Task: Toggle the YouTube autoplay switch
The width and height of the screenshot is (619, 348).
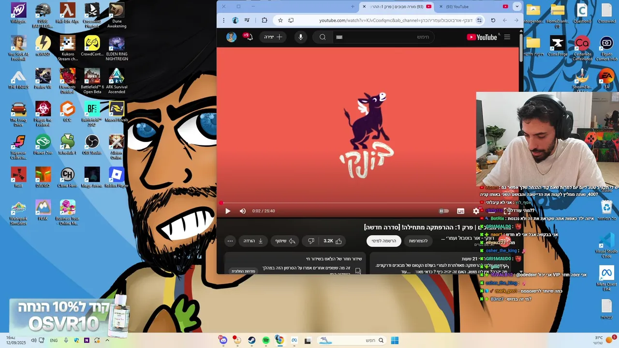Action: 443,211
